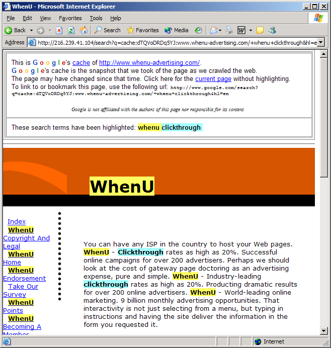
Task: Open the WhenU Endorsement link
Action: click(x=25, y=274)
